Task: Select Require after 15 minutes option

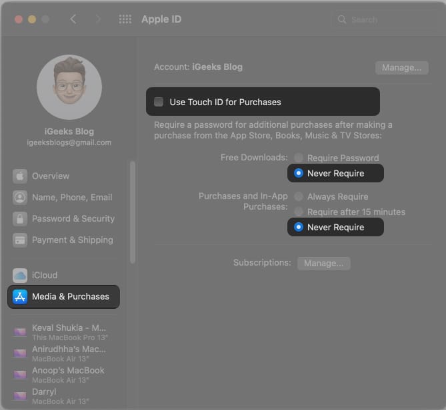Action: click(x=299, y=212)
